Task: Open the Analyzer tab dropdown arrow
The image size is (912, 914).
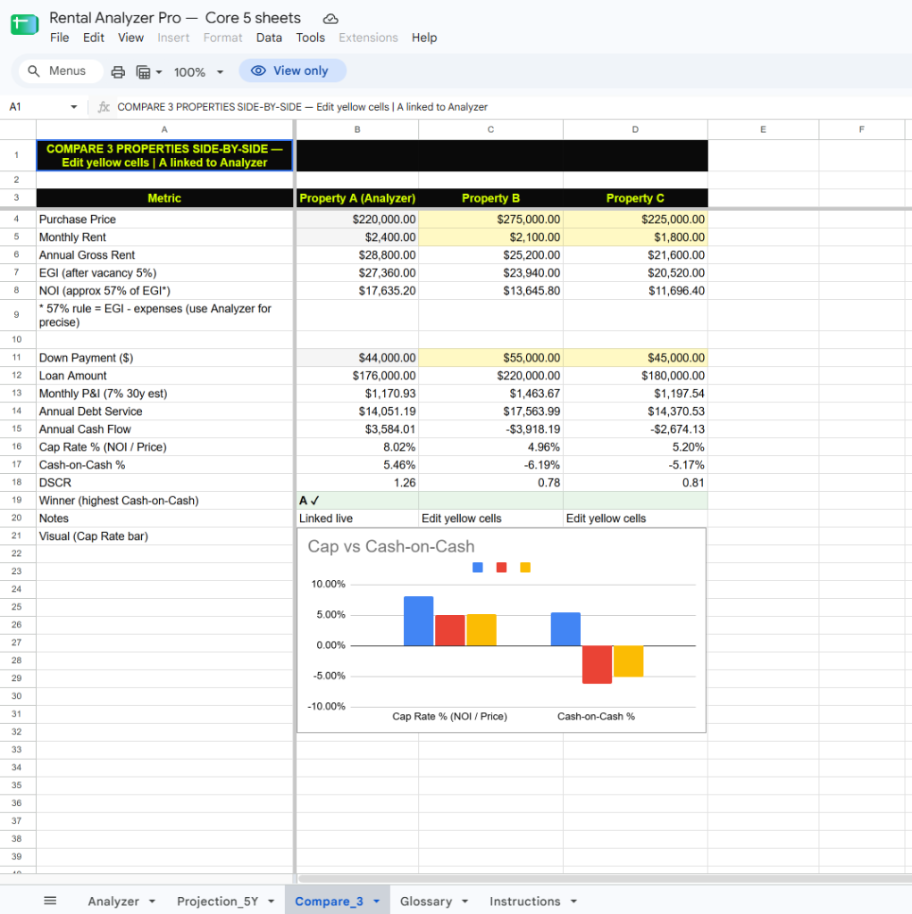Action: (x=152, y=902)
